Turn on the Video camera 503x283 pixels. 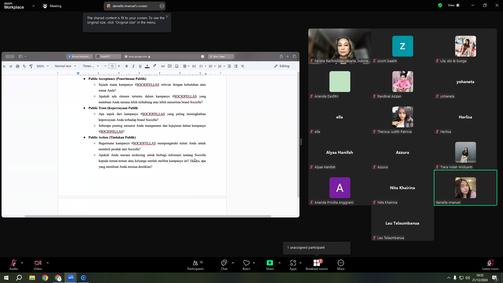38,265
